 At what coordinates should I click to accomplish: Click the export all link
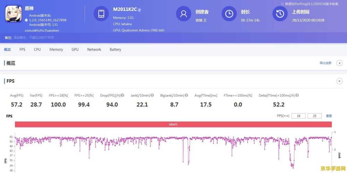pyautogui.click(x=325, y=63)
